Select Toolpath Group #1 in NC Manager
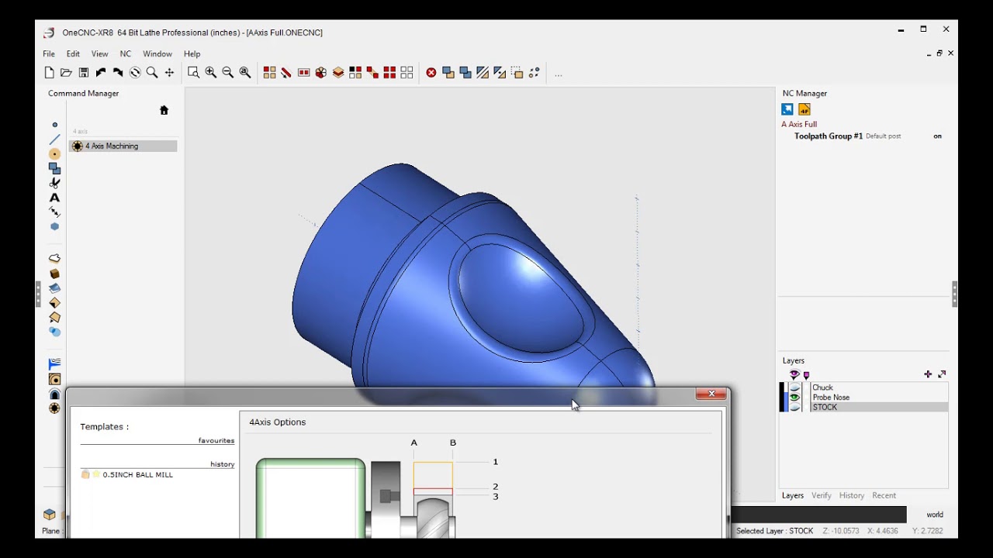This screenshot has width=993, height=558. tap(829, 136)
